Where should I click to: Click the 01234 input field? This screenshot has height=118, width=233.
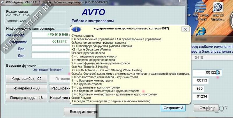coord(201,97)
